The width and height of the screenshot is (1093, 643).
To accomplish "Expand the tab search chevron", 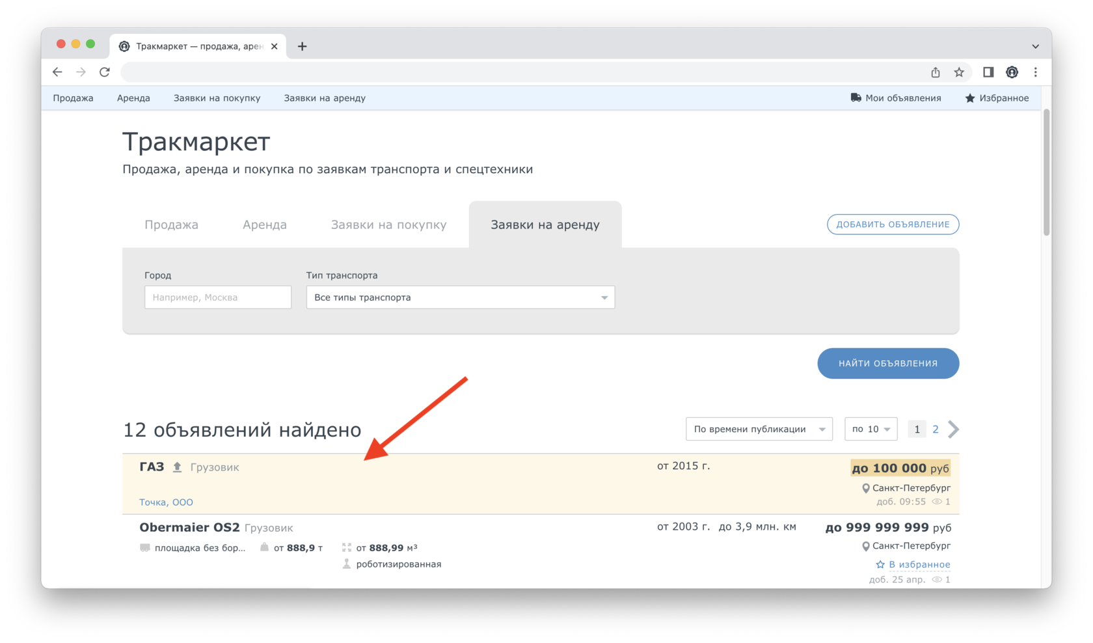I will click(1035, 46).
